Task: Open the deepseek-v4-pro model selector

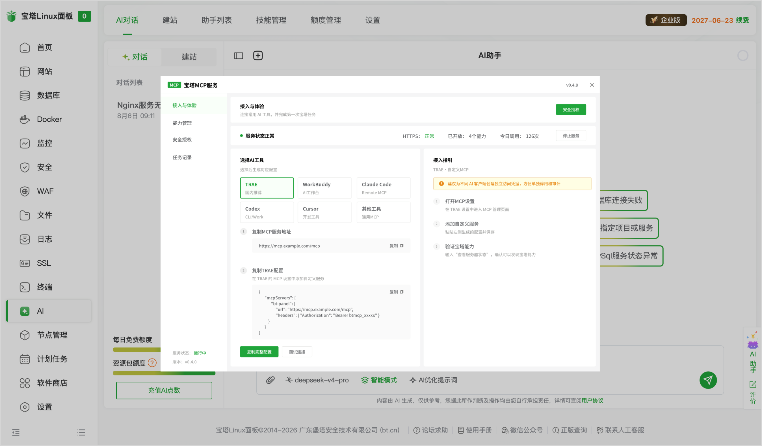Action: click(317, 380)
